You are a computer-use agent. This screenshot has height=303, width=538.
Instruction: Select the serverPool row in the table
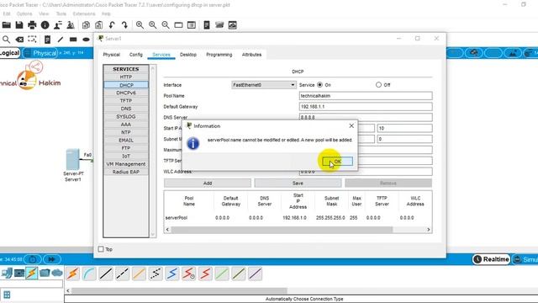[298, 218]
